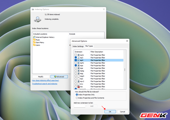Viewport: 170px width, 120px height.
Task: Click the mp4 video file icon
Action: [79, 60]
